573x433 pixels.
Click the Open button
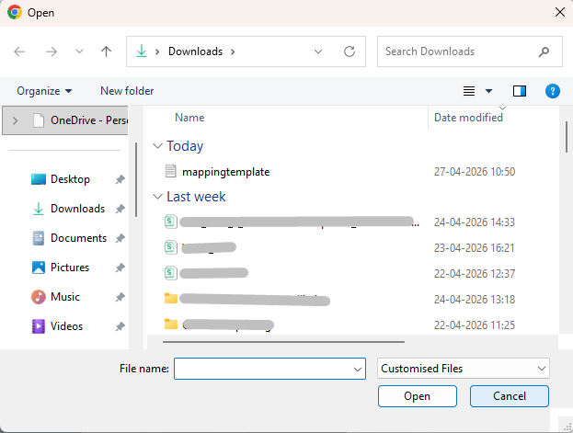[418, 396]
